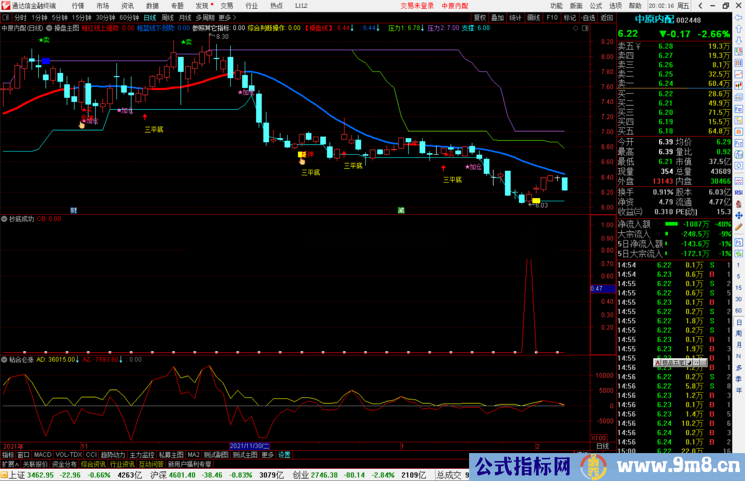Open the 更多 indicator tabs list
The image size is (745, 481).
point(267,455)
